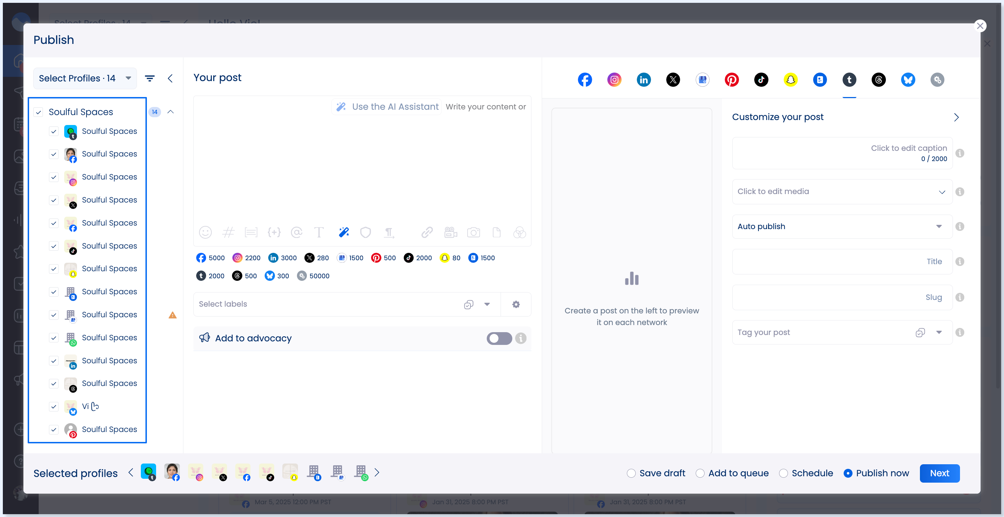Screen dimensions: 1004x517
Task: Open the Select Profiles dropdown
Action: pos(84,78)
